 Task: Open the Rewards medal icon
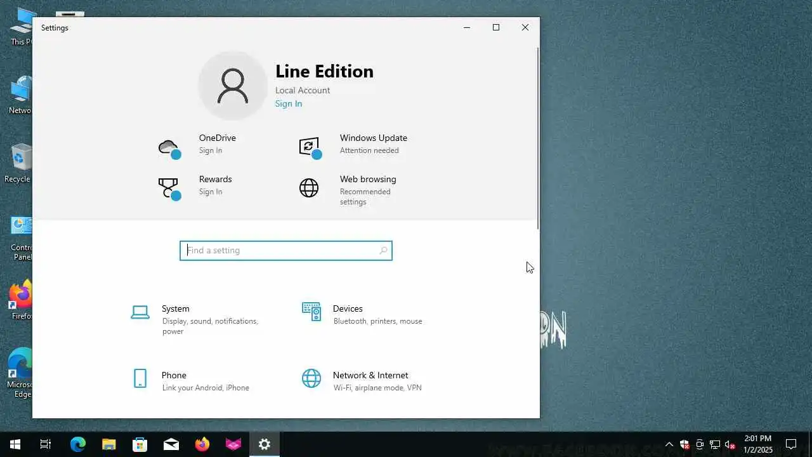tap(169, 189)
